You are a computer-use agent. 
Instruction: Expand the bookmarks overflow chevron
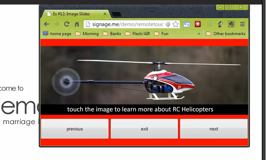pyautogui.click(x=199, y=34)
